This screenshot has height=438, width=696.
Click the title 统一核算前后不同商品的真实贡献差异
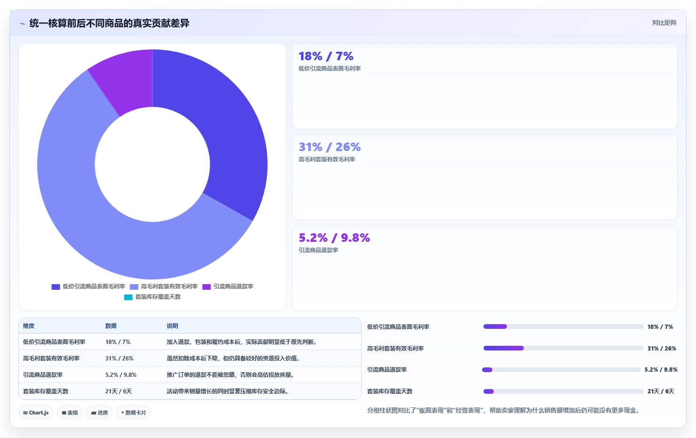tap(109, 24)
